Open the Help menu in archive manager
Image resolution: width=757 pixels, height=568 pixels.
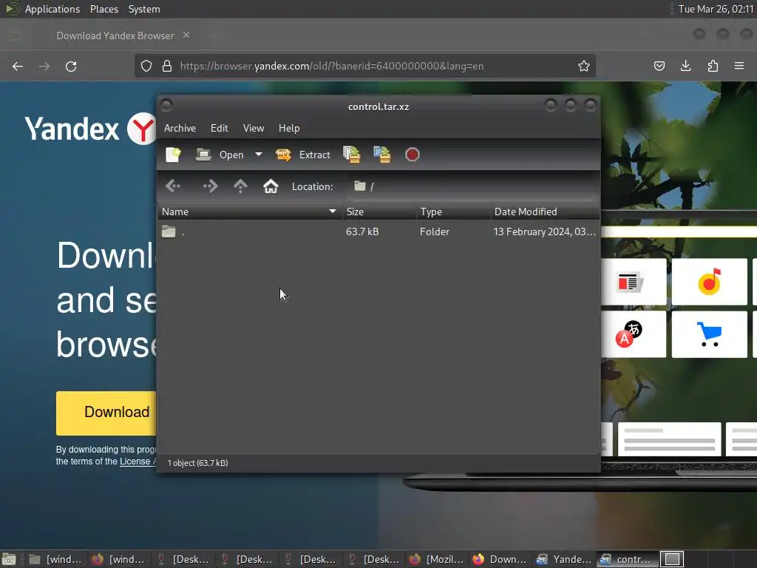289,128
